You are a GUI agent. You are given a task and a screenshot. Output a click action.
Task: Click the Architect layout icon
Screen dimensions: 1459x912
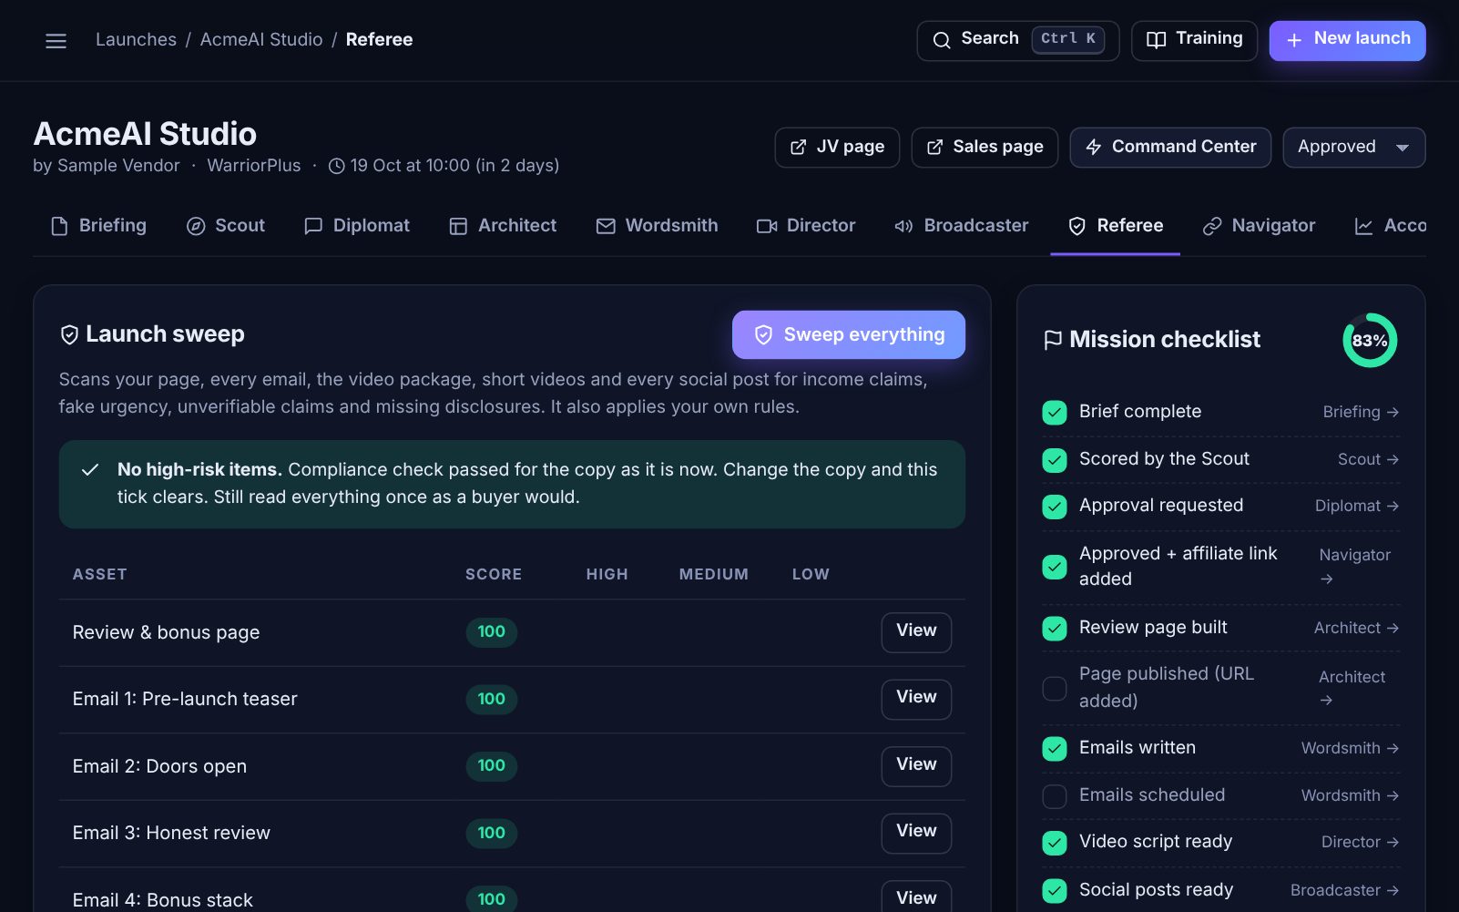458,226
